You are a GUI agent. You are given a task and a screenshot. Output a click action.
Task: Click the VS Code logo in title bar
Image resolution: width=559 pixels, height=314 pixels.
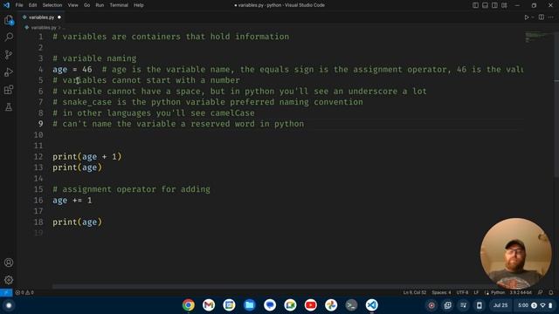(6, 5)
